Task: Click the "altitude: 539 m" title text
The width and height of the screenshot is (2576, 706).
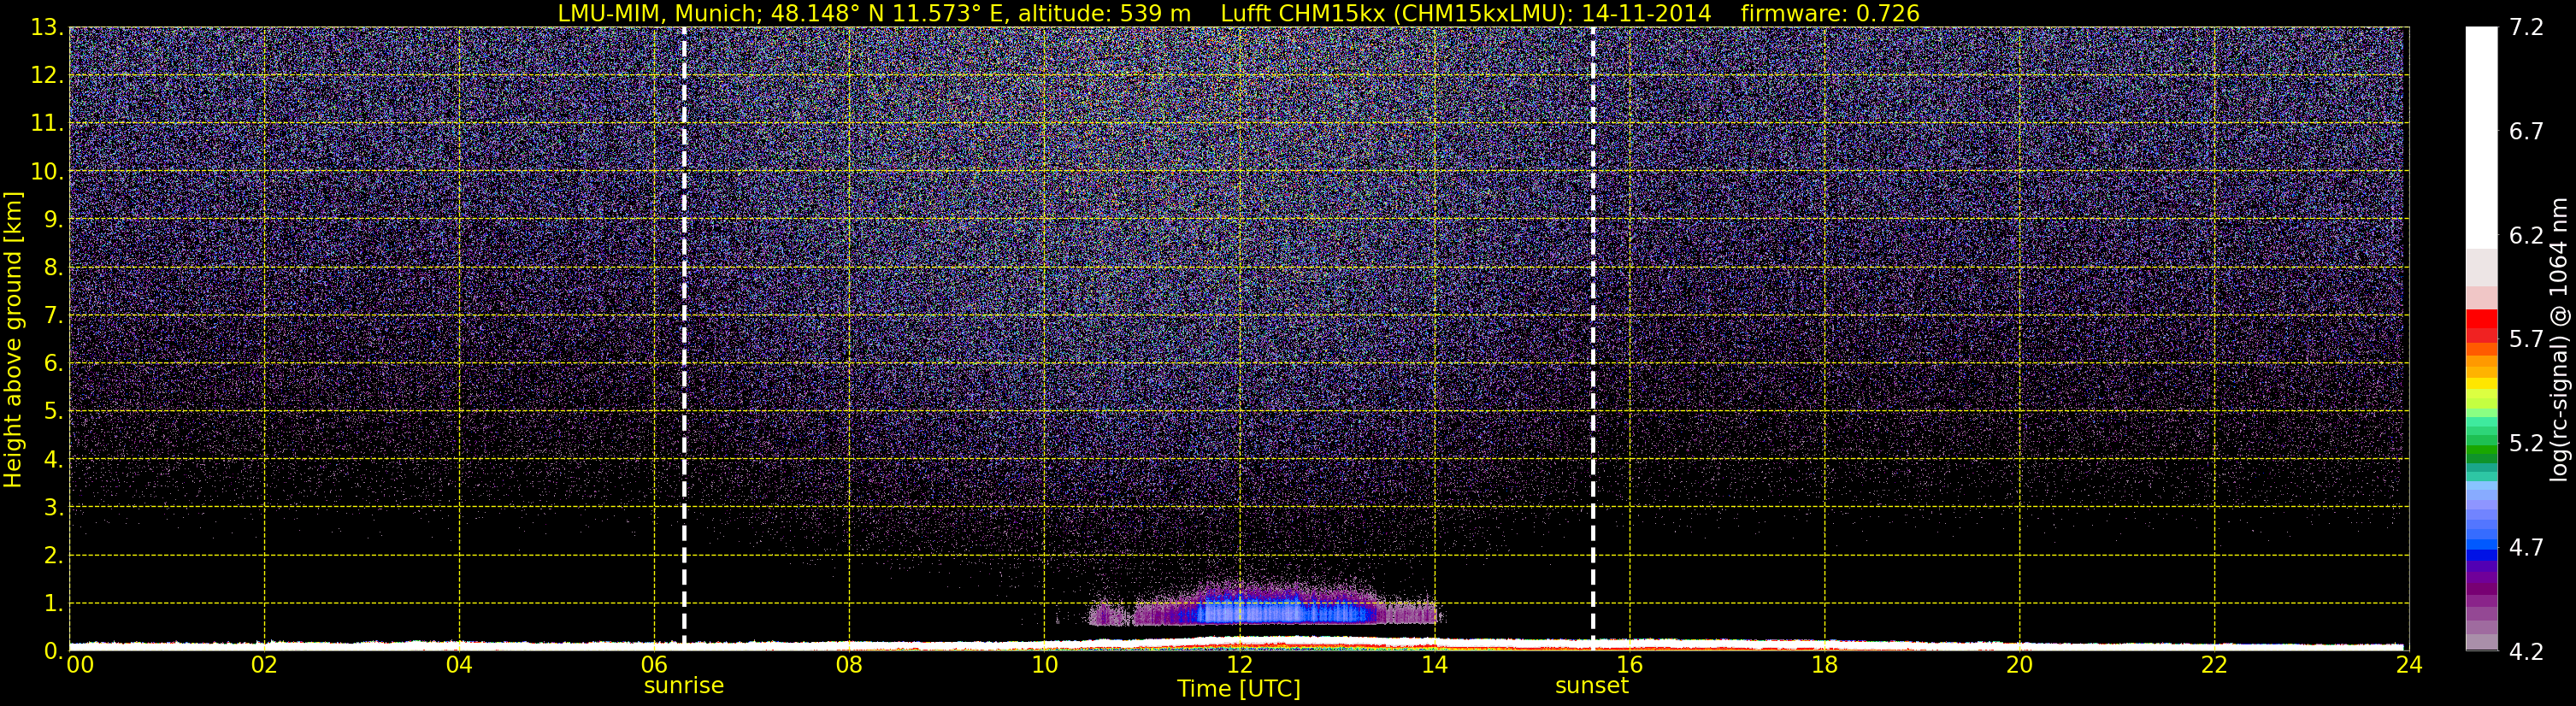Action: (x=1104, y=13)
